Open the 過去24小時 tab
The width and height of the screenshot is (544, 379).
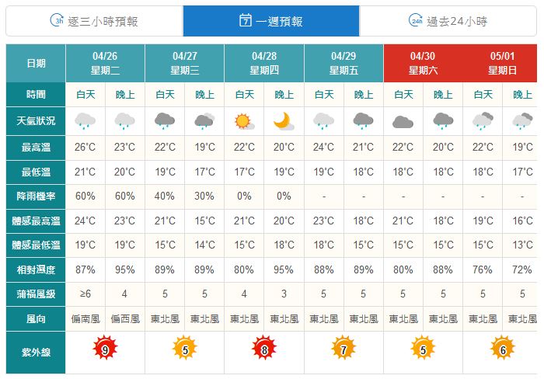448,21
